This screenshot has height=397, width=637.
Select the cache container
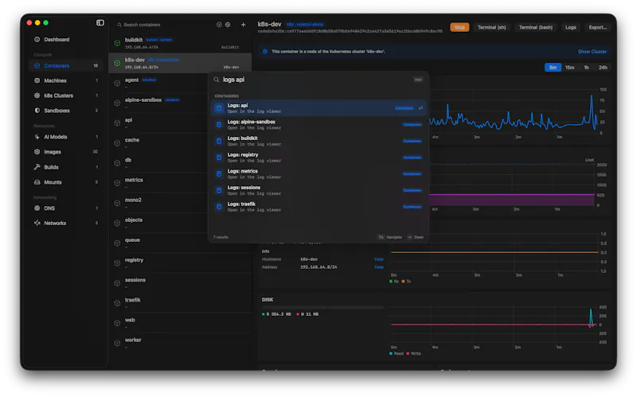(x=159, y=143)
